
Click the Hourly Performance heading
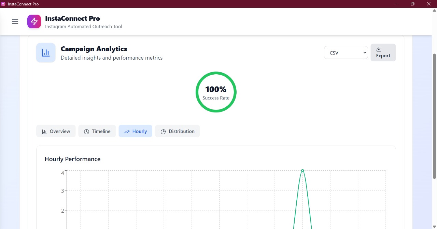pos(72,159)
